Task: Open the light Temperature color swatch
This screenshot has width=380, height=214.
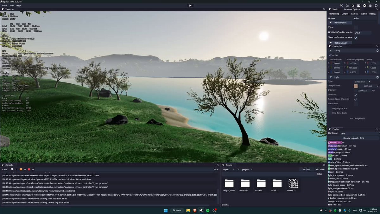Action: click(356, 86)
